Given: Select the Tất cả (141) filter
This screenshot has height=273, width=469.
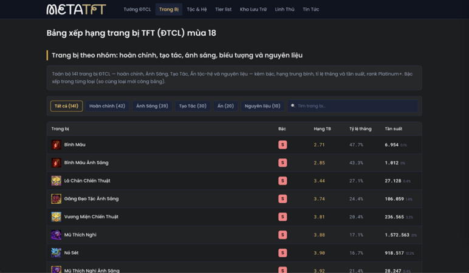Looking at the screenshot, I should (x=66, y=106).
